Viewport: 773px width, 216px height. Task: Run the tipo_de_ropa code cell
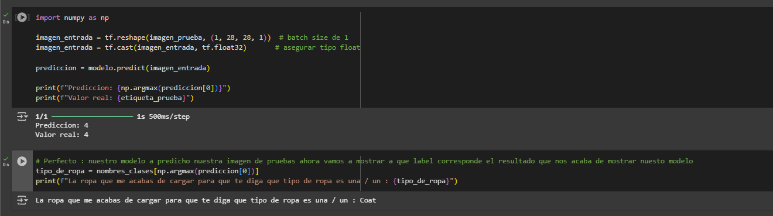pyautogui.click(x=22, y=161)
